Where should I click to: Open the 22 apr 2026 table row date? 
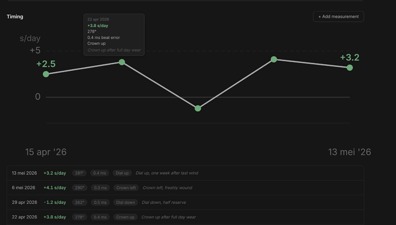(x=24, y=217)
